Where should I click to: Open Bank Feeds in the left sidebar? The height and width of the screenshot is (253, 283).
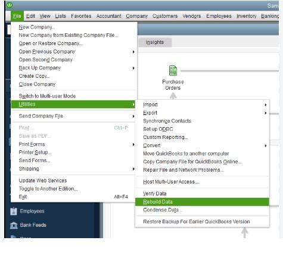pyautogui.click(x=33, y=225)
